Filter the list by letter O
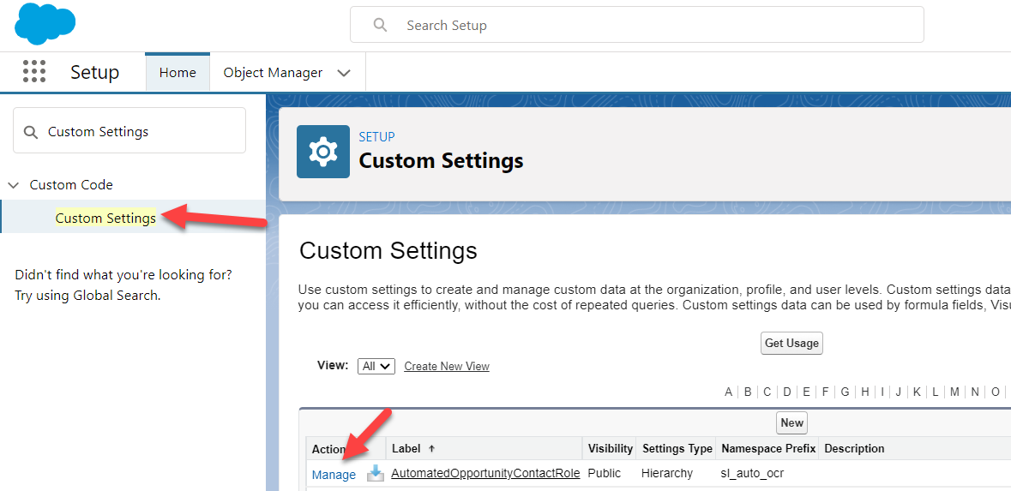 [x=996, y=392]
